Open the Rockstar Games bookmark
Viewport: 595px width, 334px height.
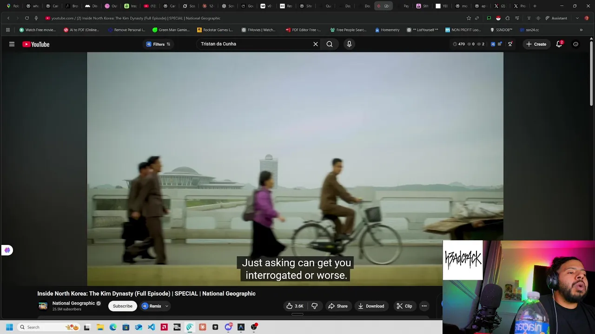(215, 30)
